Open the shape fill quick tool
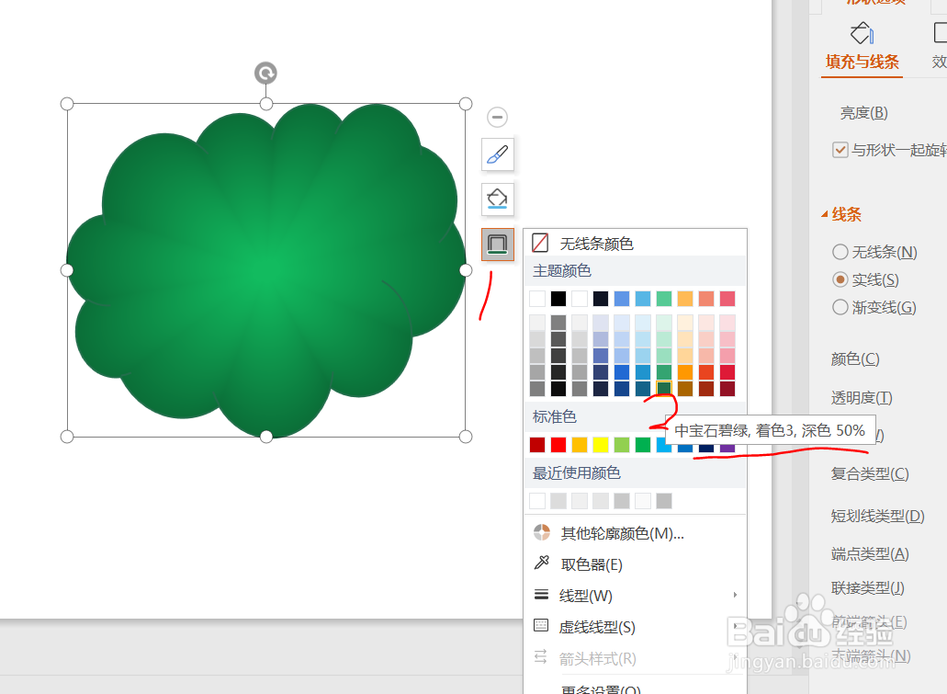 click(x=498, y=199)
